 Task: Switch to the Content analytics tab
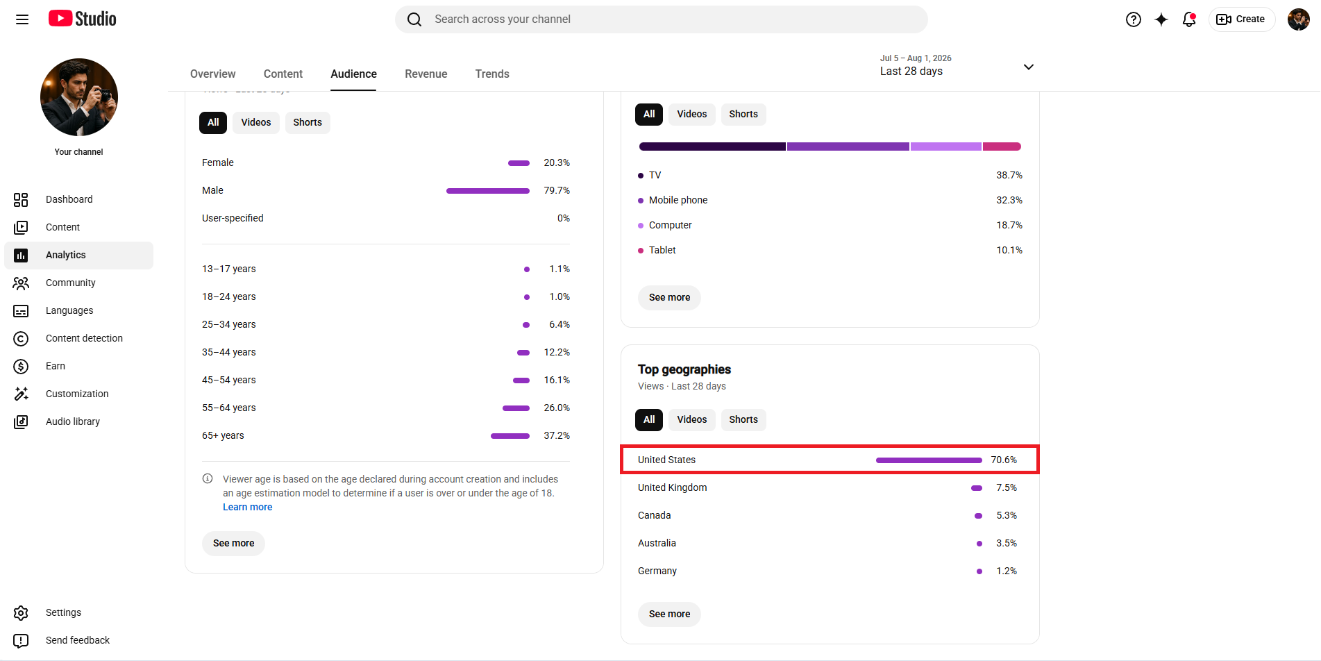[x=283, y=74]
